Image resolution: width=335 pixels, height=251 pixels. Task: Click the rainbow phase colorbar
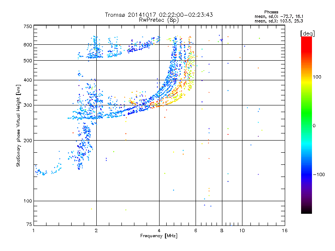307,125
